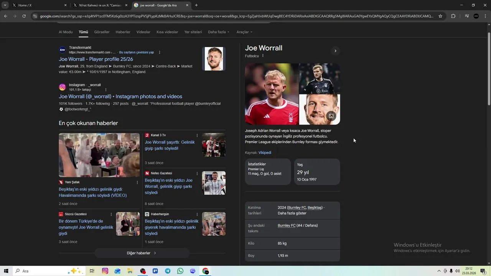Select the Kısa videolar tab
Screen dimensions: 491x276
167,32
